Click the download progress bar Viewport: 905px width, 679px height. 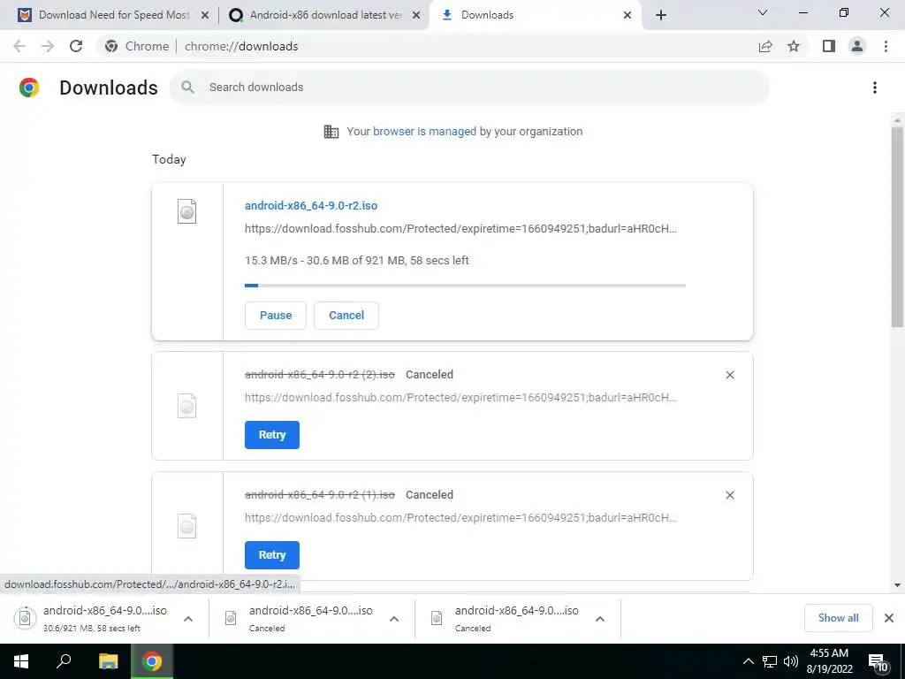(x=465, y=286)
